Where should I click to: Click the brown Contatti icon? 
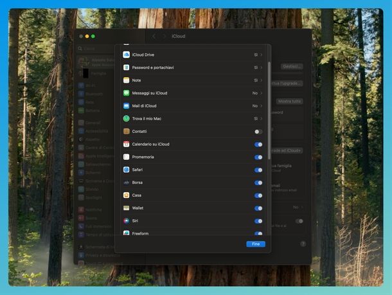tap(126, 131)
